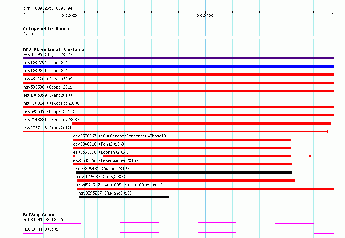Viewport: 345px width, 238px height.
Task: Click the esv2727113 (Wong2012b) label
Action: (x=49, y=128)
